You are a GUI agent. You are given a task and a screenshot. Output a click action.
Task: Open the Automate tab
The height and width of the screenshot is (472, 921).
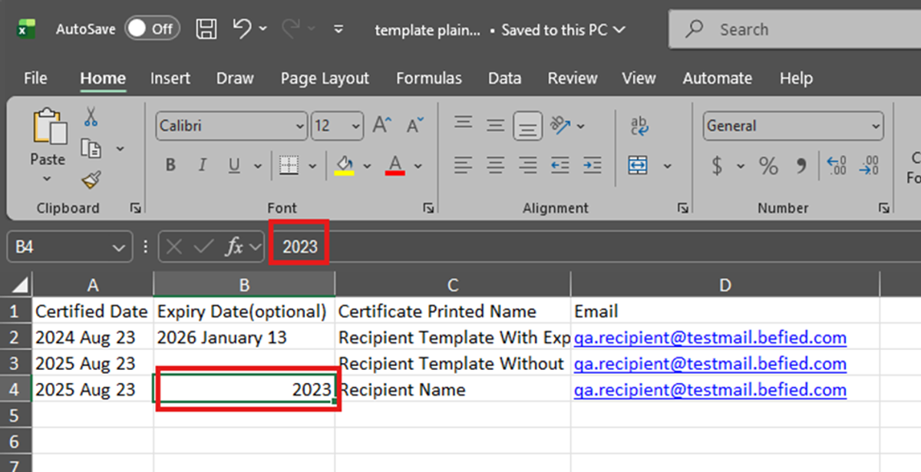[718, 78]
